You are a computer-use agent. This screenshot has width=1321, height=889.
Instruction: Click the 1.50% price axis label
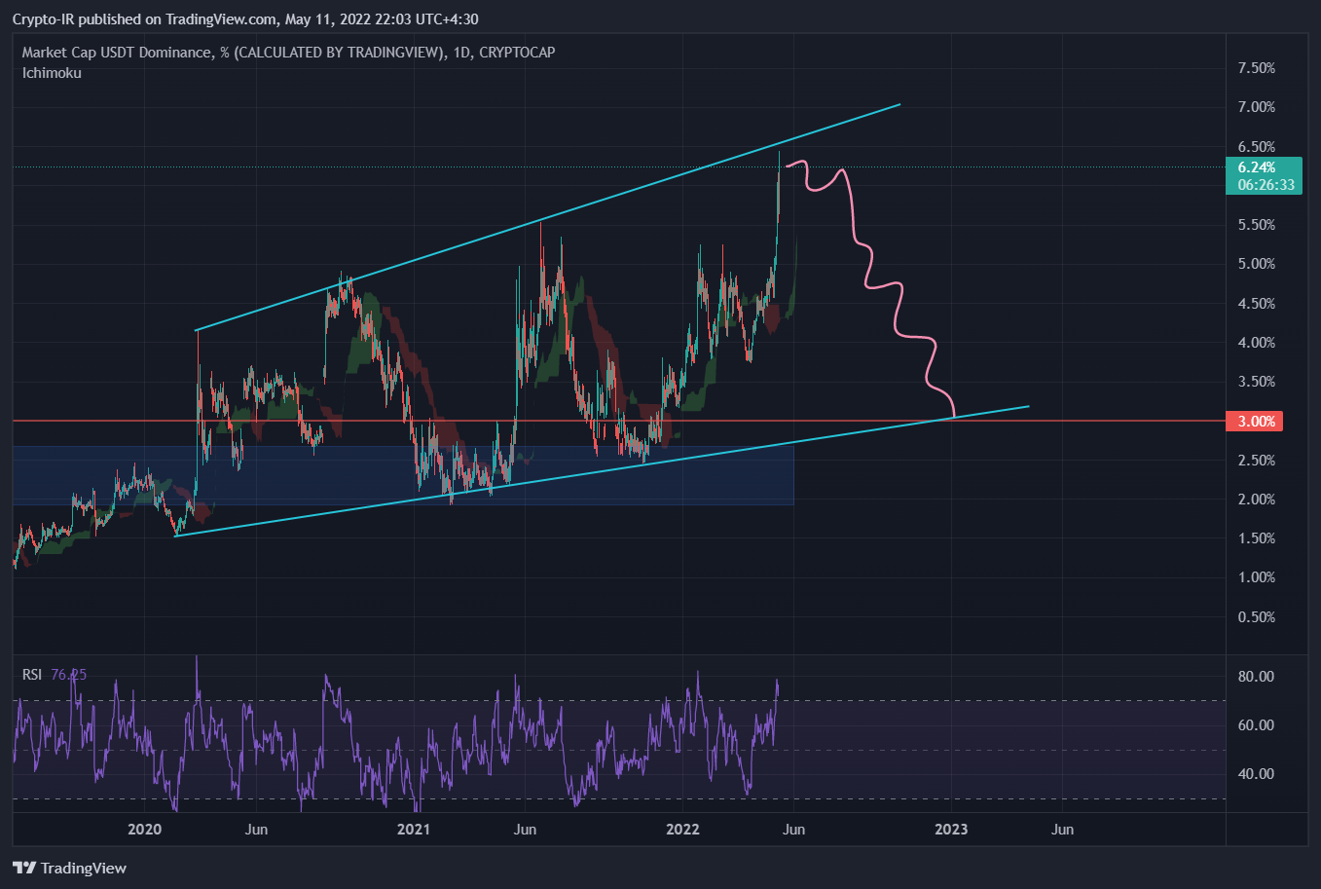point(1256,538)
